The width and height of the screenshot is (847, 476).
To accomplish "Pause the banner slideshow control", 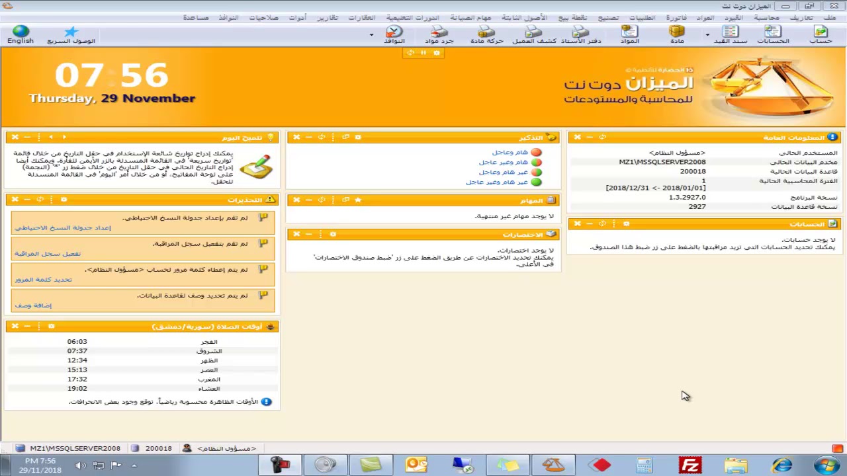I will point(423,53).
